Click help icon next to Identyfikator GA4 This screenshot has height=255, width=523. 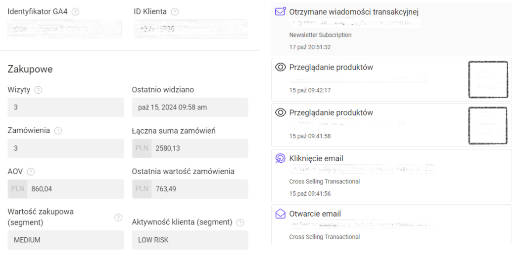76,12
